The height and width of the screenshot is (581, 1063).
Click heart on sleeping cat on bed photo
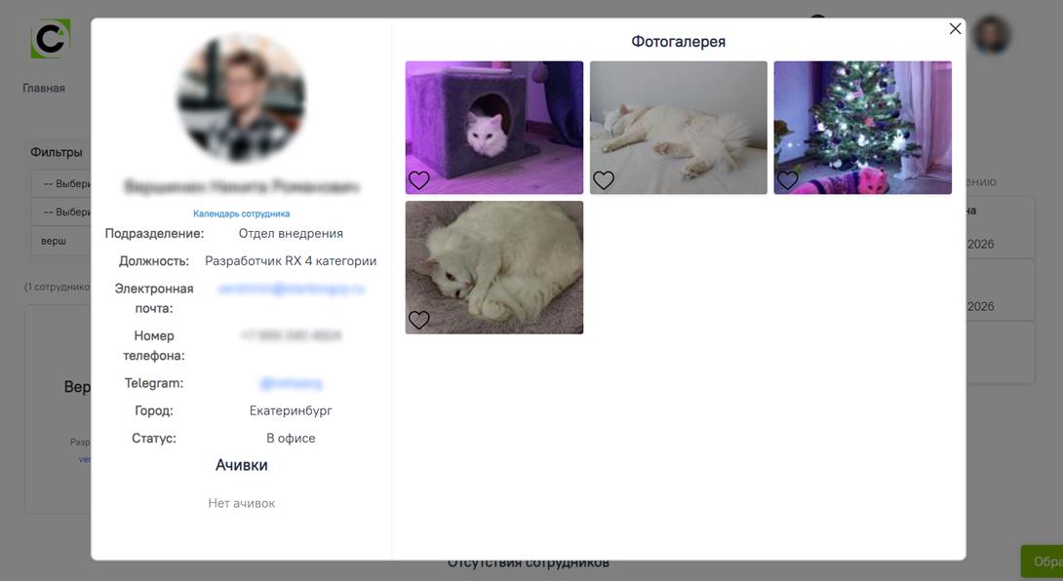point(604,180)
